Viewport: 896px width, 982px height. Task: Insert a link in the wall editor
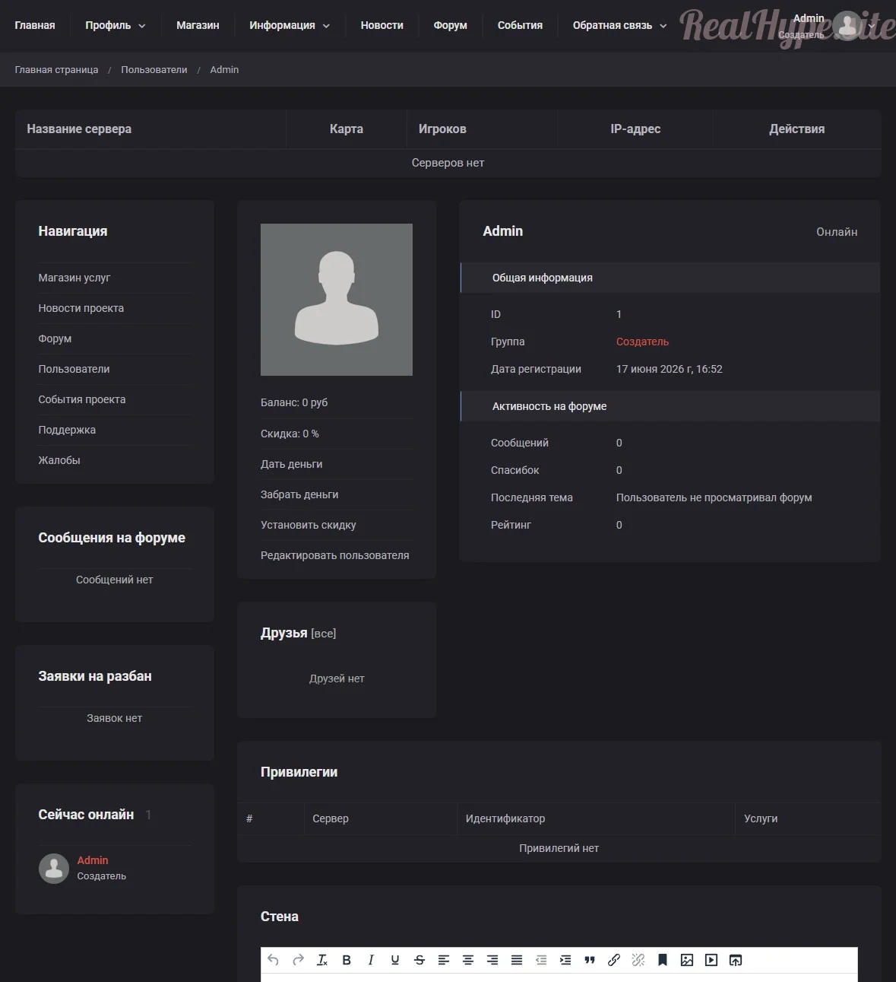pyautogui.click(x=614, y=960)
